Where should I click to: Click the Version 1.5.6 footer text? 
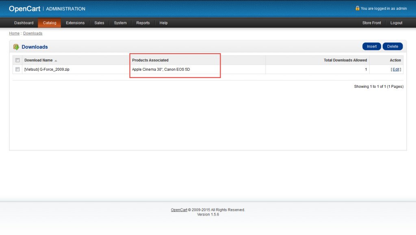point(208,215)
